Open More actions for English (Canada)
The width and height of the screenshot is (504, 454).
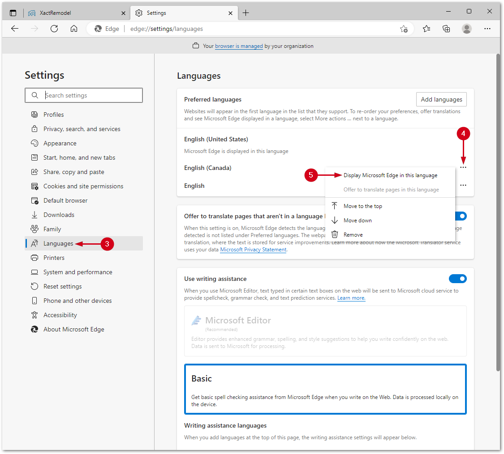(x=463, y=168)
